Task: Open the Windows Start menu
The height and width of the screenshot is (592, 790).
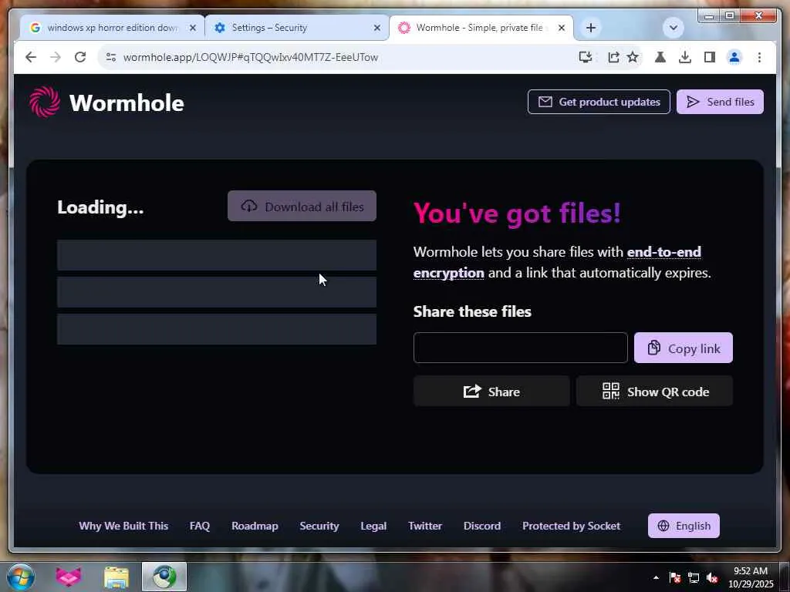Action: coord(21,577)
